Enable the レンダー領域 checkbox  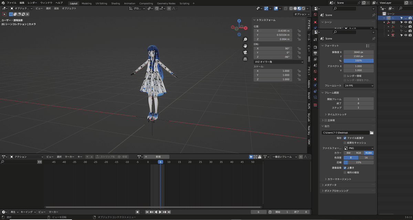[x=345, y=76]
